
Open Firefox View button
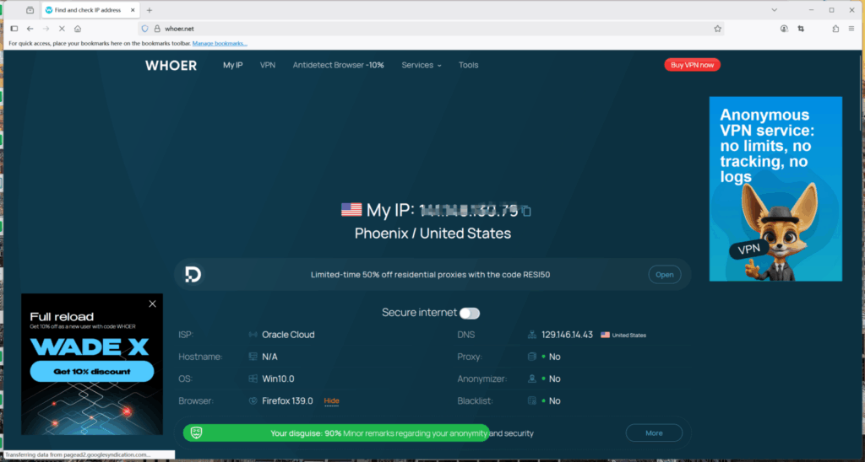30,10
